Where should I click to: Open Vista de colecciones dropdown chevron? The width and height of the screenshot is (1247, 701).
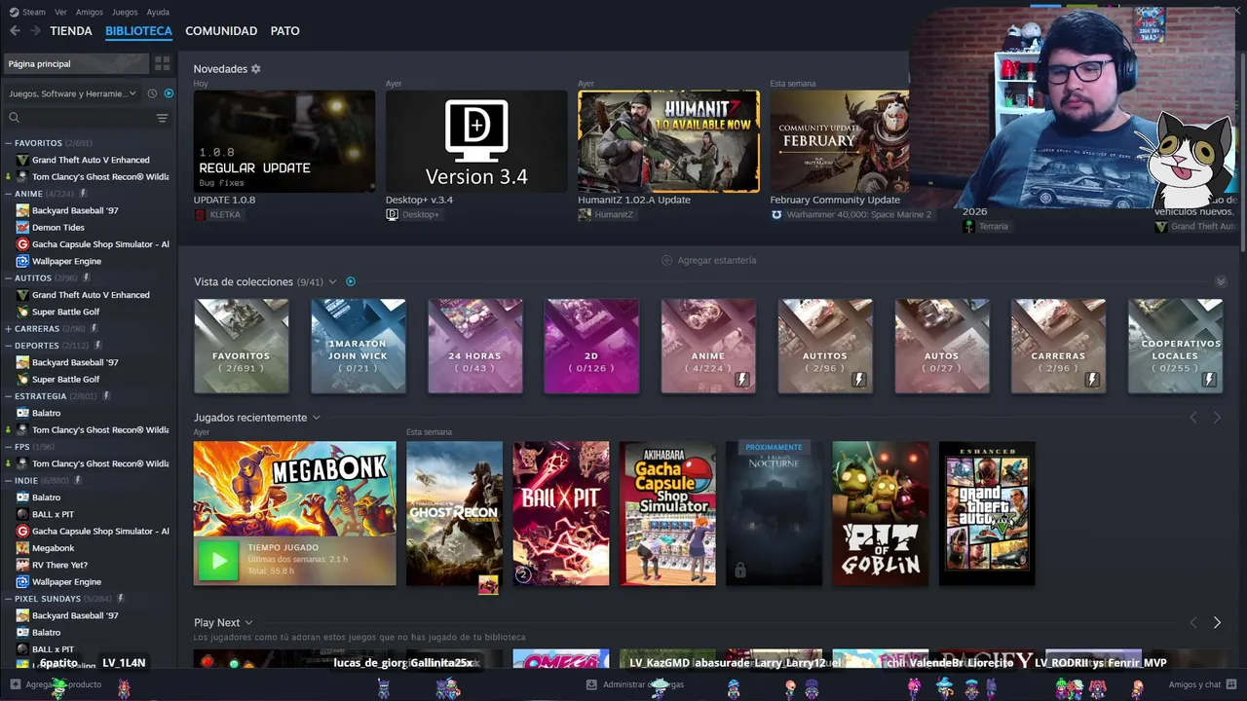(332, 281)
